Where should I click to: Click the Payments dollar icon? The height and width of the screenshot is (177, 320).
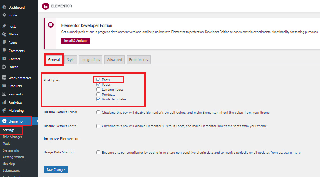pyautogui.click(x=4, y=94)
